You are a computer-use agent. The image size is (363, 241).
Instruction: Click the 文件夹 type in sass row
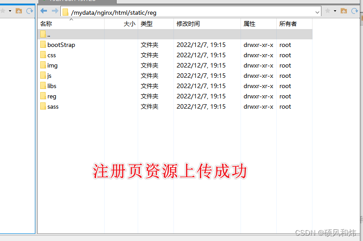pos(150,107)
